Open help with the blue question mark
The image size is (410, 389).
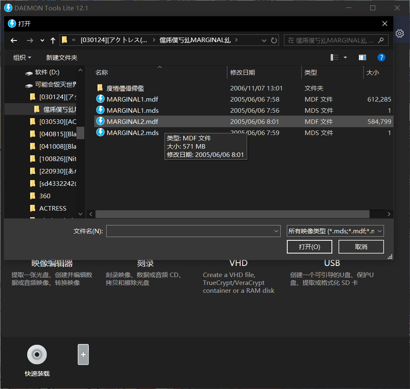(x=381, y=57)
